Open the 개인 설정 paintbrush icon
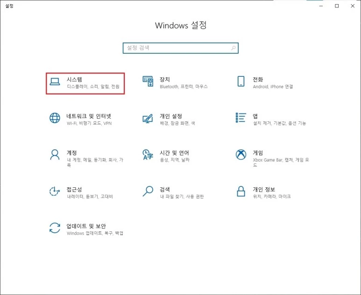This screenshot has height=295, width=361. point(148,118)
